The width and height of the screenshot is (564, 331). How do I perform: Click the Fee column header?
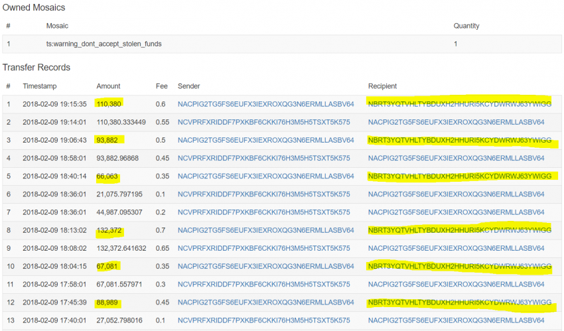(x=161, y=86)
